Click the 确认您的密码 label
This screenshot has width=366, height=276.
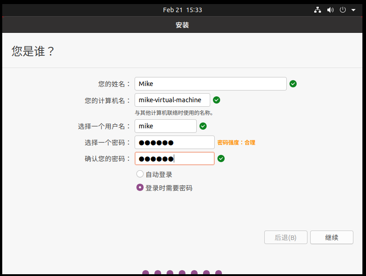(107, 159)
